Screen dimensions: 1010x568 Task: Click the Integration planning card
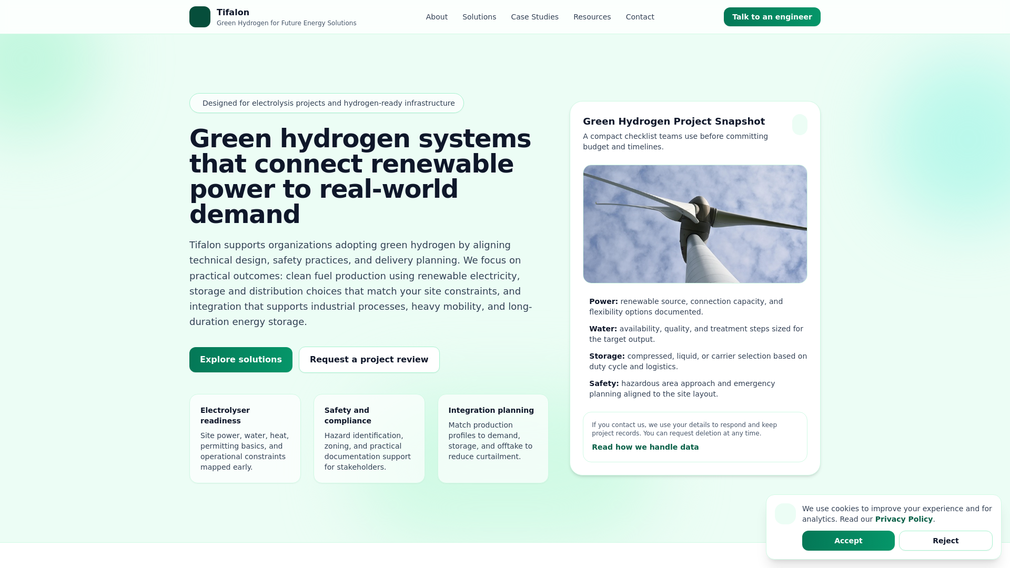click(x=493, y=439)
